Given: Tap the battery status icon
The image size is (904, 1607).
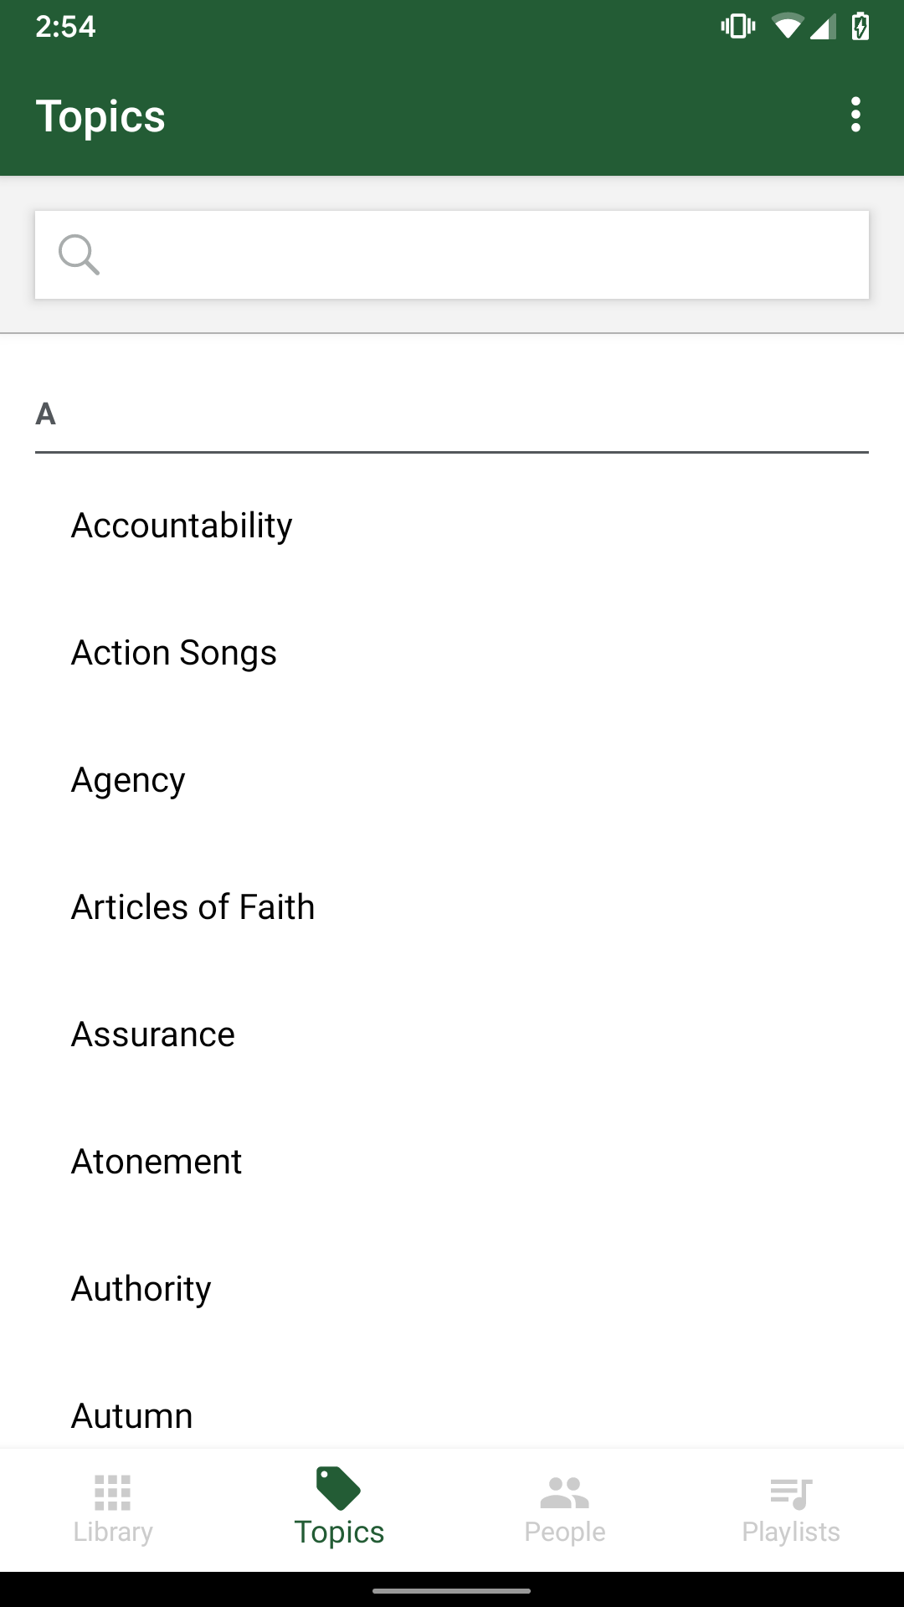Looking at the screenshot, I should (860, 27).
